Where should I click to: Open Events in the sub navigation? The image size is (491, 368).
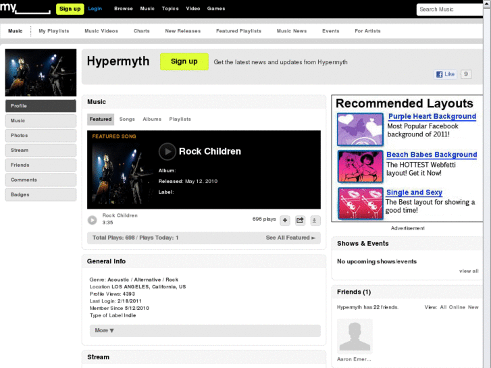331,31
